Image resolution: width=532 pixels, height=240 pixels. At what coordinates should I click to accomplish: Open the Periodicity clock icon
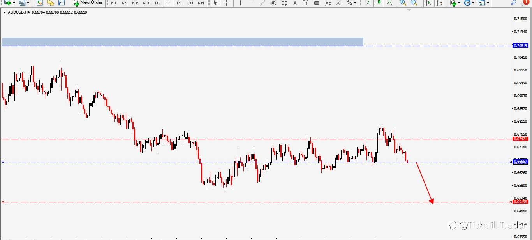coord(467,3)
